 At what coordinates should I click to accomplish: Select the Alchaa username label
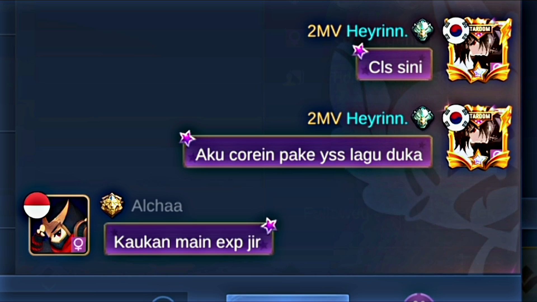point(157,206)
